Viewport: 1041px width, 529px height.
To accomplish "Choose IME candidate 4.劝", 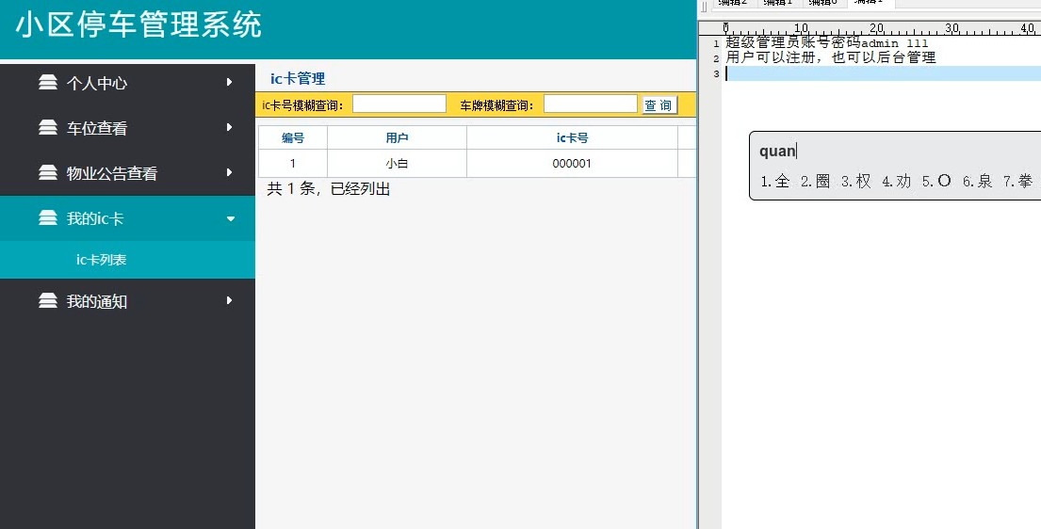I will 896,182.
